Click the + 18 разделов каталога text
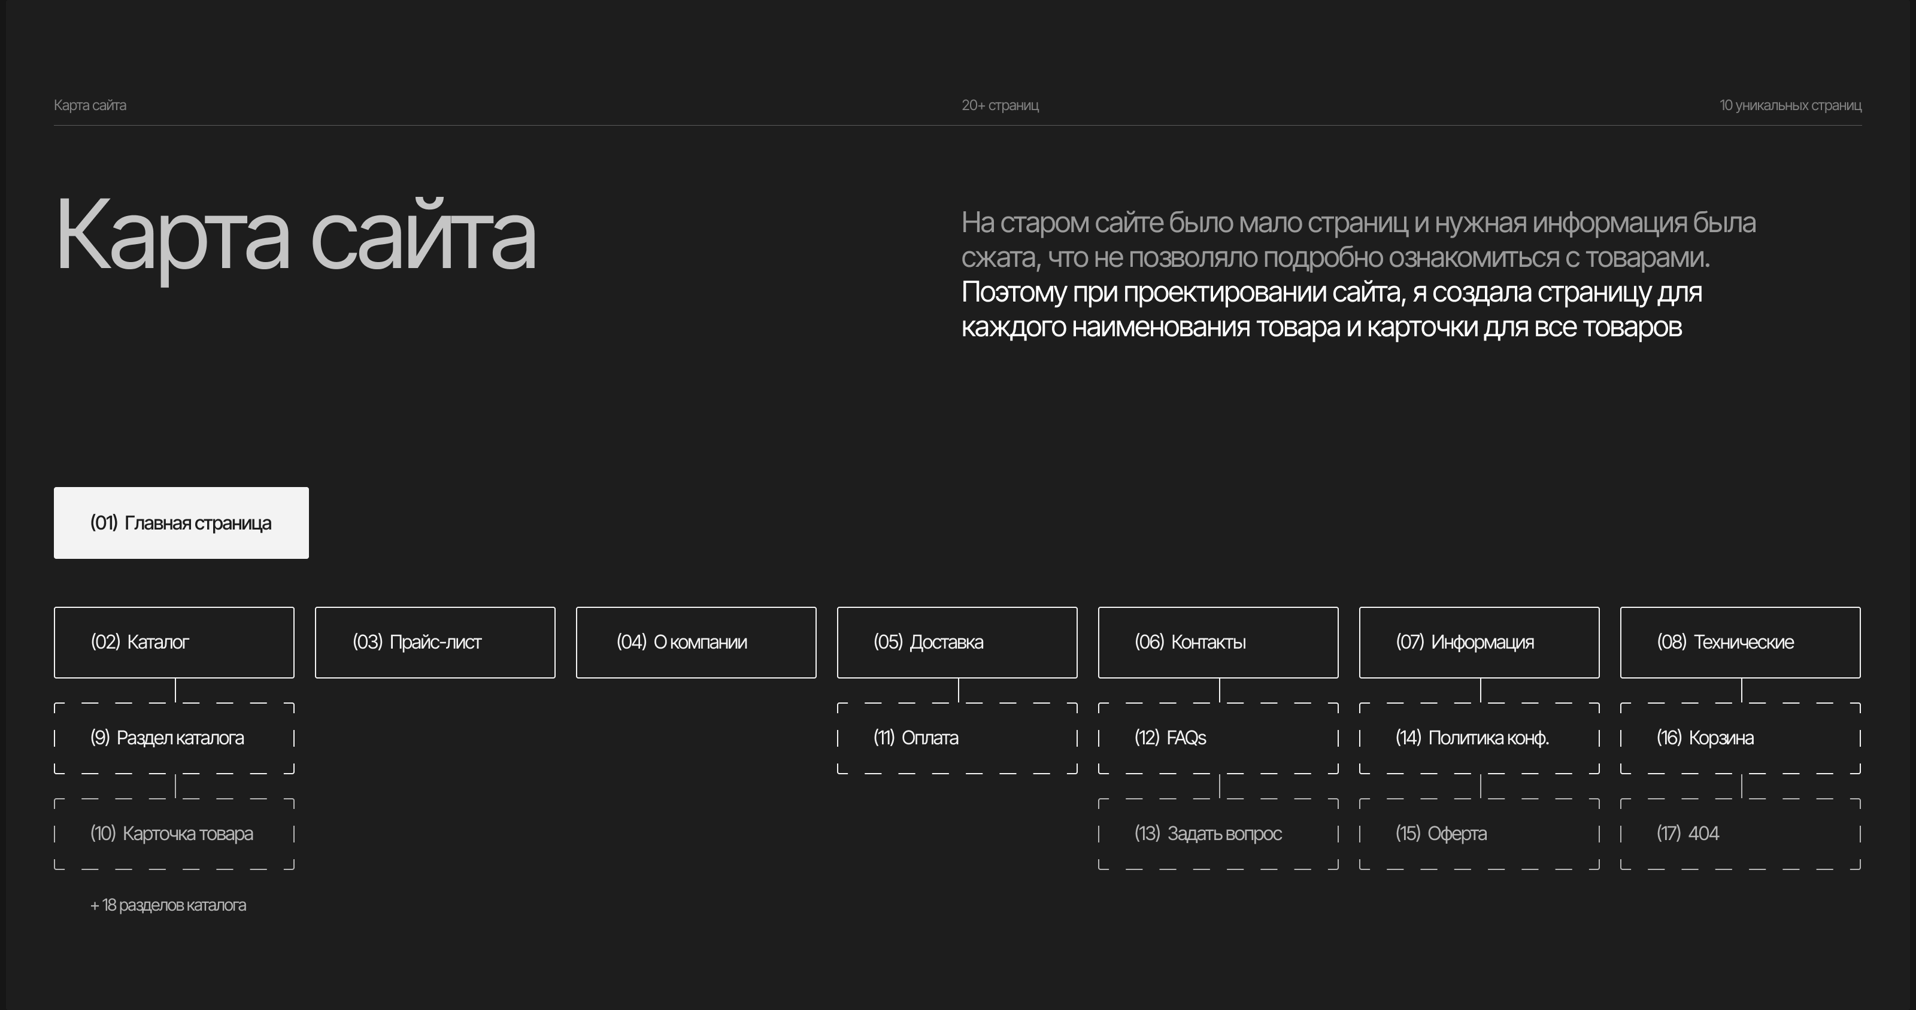Screen dimensions: 1916x1010 coord(168,905)
